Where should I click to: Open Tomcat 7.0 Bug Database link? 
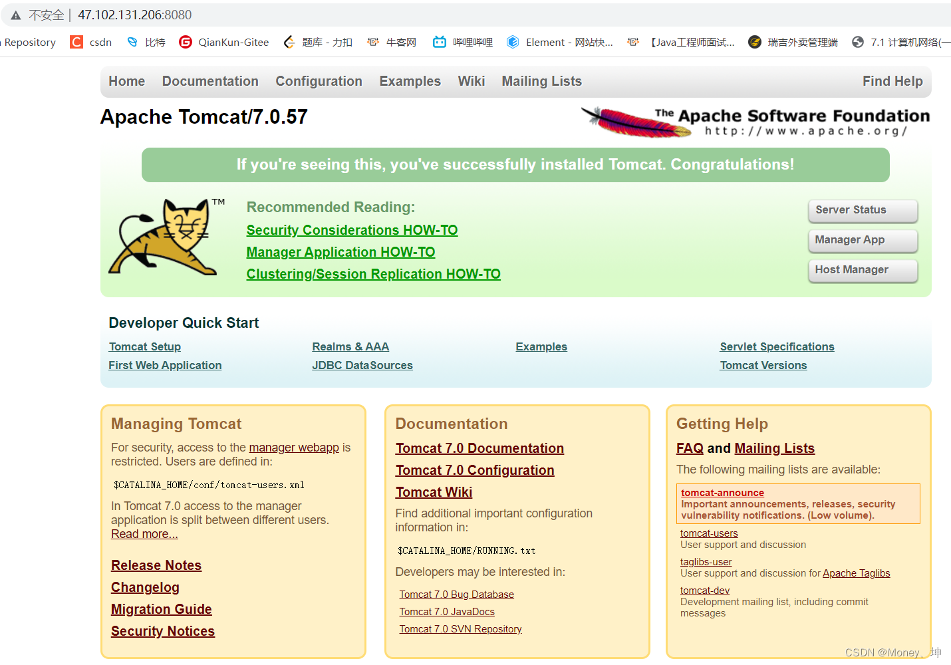(456, 595)
